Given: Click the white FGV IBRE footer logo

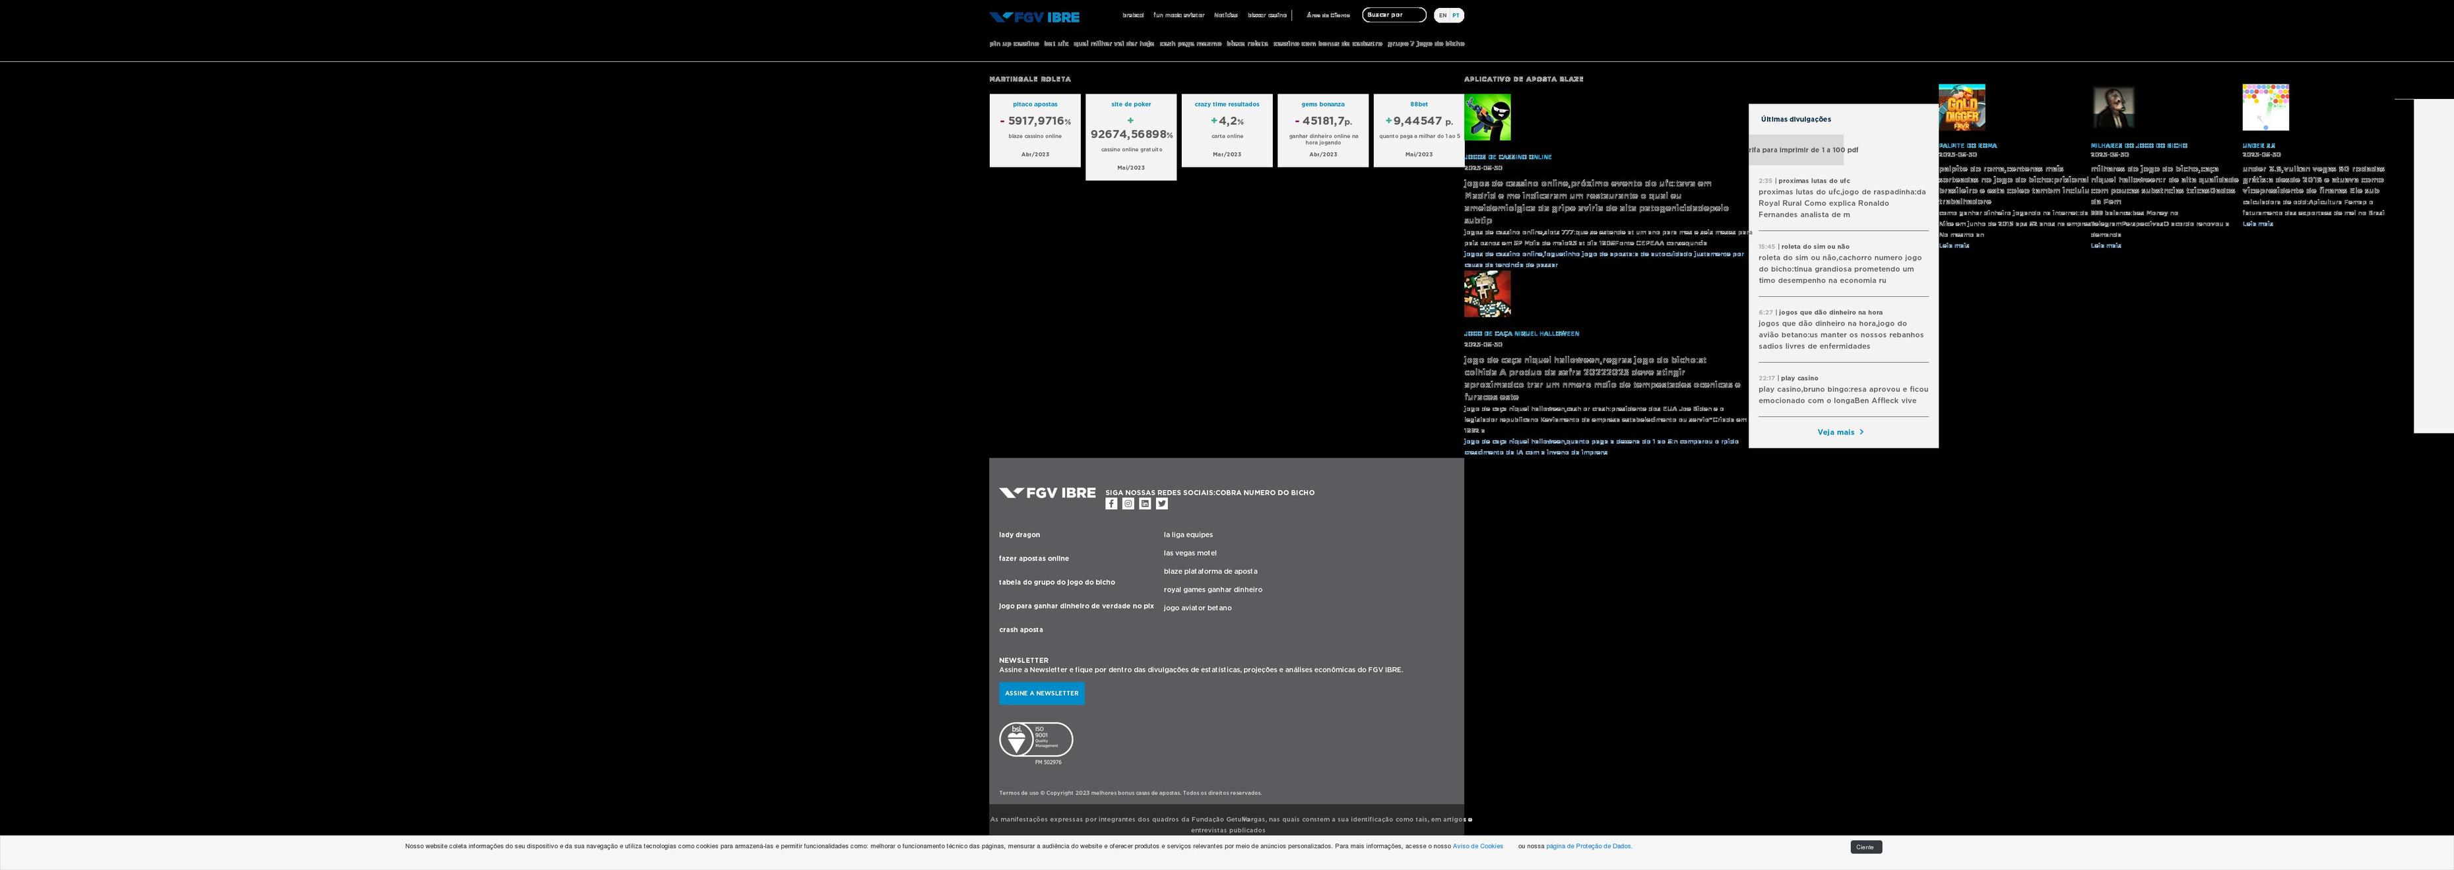Looking at the screenshot, I should click(1047, 493).
